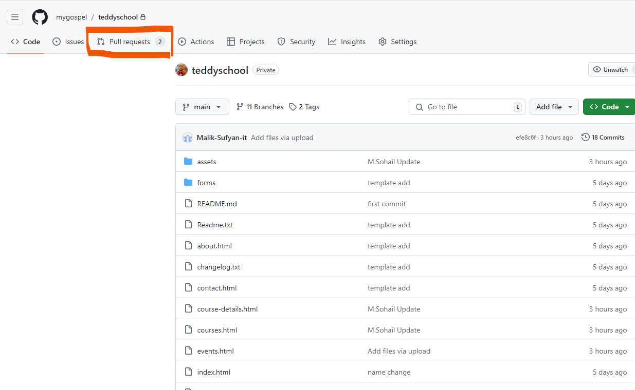Open the Projects tab
Image resolution: width=635 pixels, height=390 pixels.
pyautogui.click(x=246, y=42)
